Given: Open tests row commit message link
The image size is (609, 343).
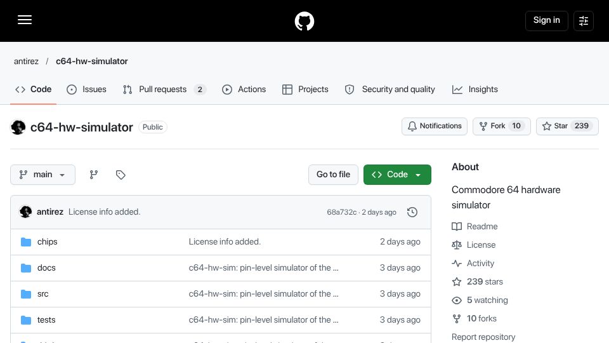Looking at the screenshot, I should point(263,320).
